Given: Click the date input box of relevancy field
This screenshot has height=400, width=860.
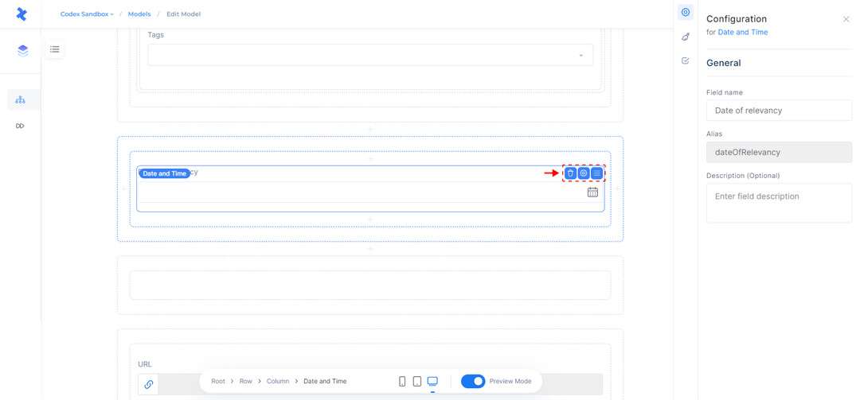Looking at the screenshot, I should (370, 192).
